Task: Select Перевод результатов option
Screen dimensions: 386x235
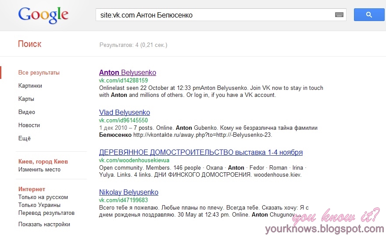Action: point(46,213)
